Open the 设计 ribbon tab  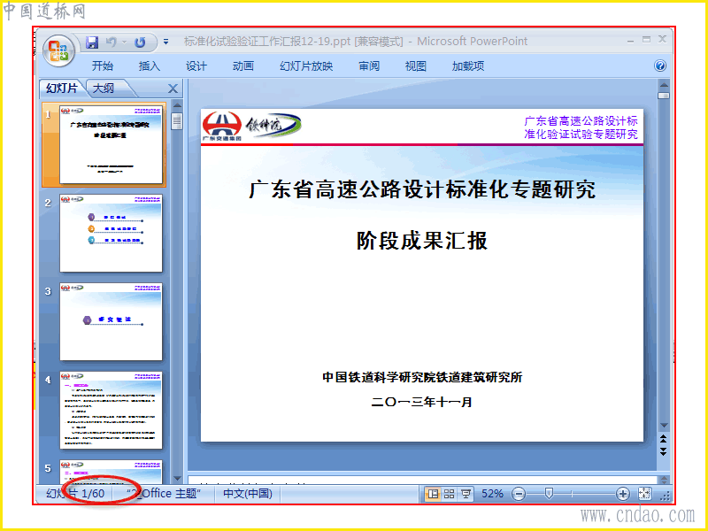(196, 66)
